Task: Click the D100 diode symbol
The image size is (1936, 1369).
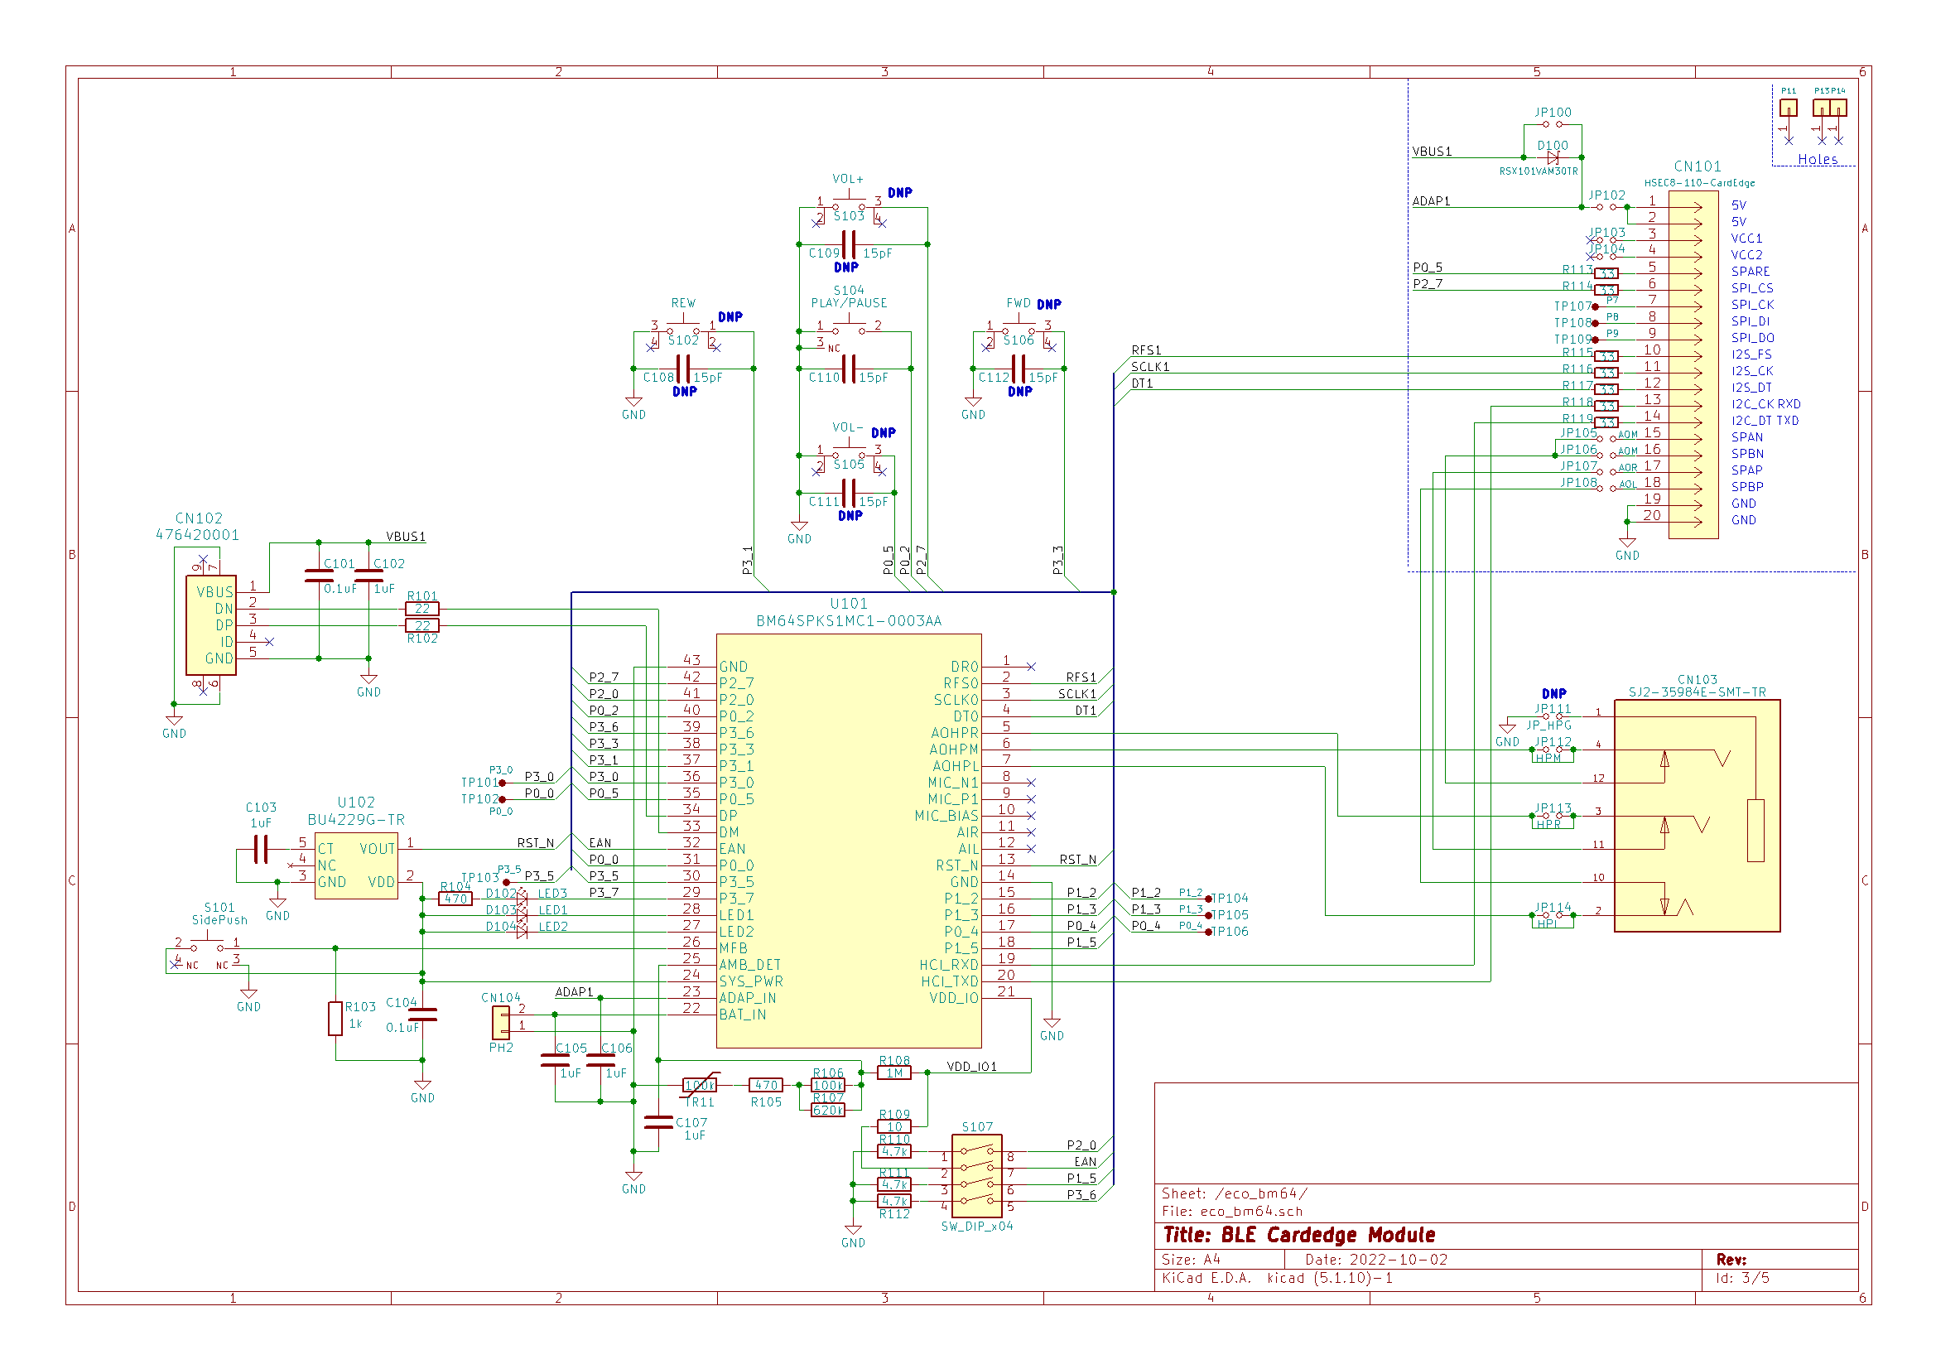Action: point(1553,157)
